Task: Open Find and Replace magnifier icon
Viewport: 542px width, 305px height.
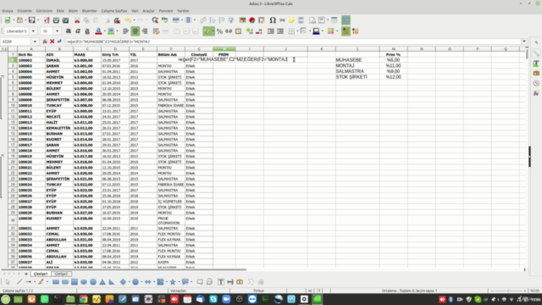Action: coord(155,20)
